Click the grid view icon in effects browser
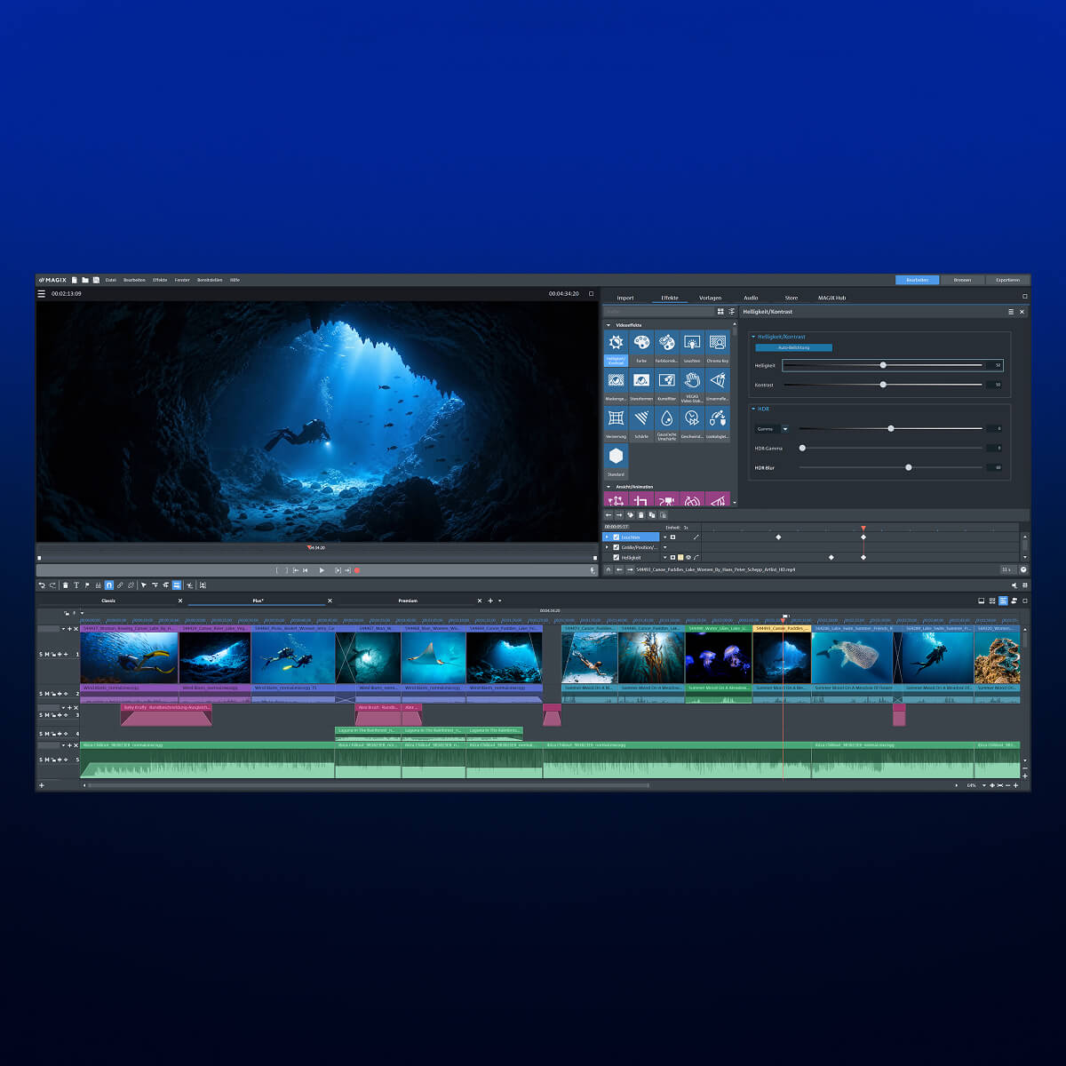This screenshot has width=1066, height=1066. tap(720, 312)
